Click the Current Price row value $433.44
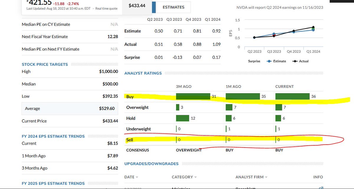354x189 pixels. [x=110, y=121]
